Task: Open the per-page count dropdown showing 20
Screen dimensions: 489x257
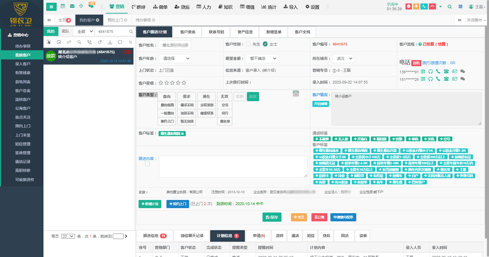Action: pos(68,236)
